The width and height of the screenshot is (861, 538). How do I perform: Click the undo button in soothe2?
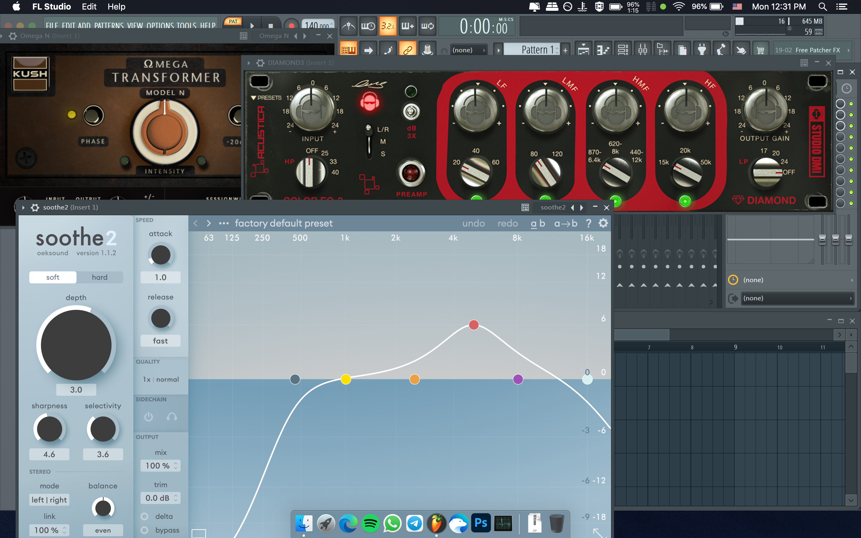click(473, 223)
